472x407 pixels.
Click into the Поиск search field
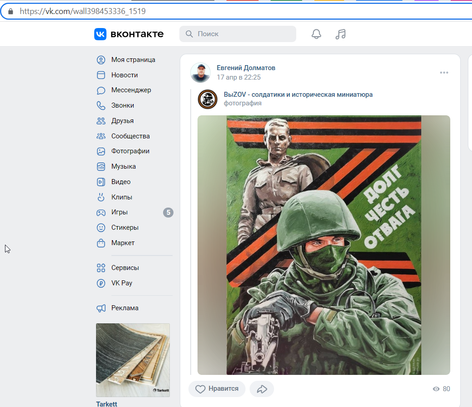click(238, 33)
